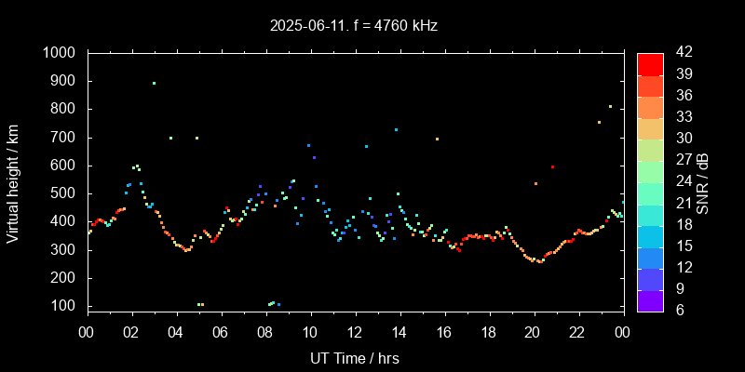Click the 12 hour tick on time axis
Image resolution: width=745 pixels, height=372 pixels.
[355, 332]
